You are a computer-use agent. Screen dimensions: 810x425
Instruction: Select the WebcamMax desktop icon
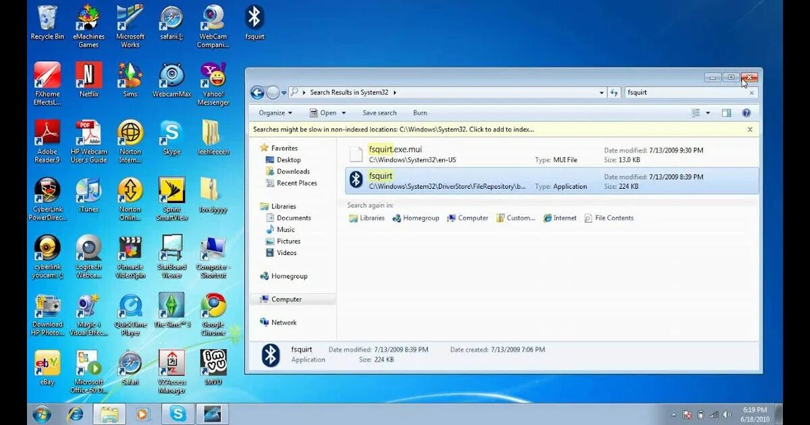point(171,80)
